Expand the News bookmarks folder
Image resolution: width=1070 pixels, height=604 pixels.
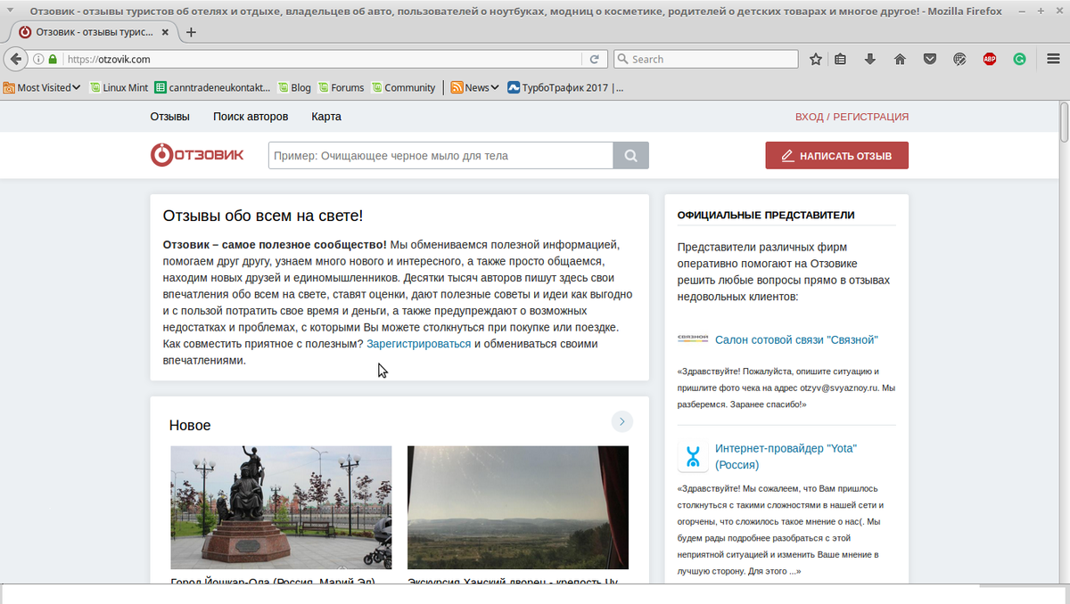click(x=474, y=87)
